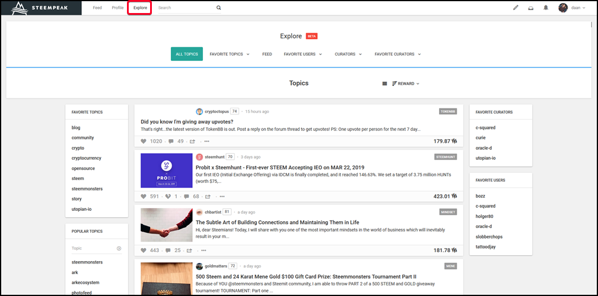This screenshot has width=598, height=296.
Task: Open the Probit post thumbnail
Action: (x=166, y=170)
